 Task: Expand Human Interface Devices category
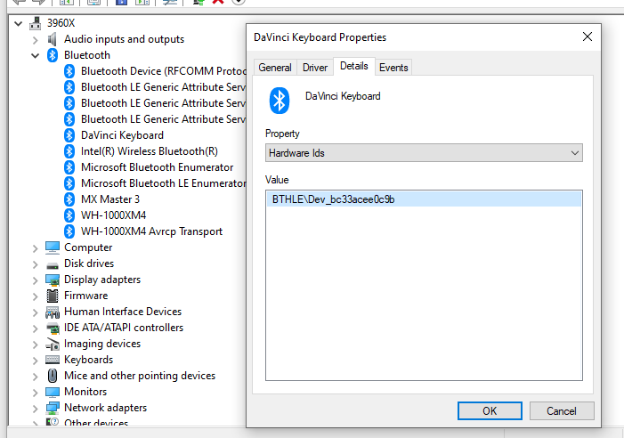click(x=35, y=312)
